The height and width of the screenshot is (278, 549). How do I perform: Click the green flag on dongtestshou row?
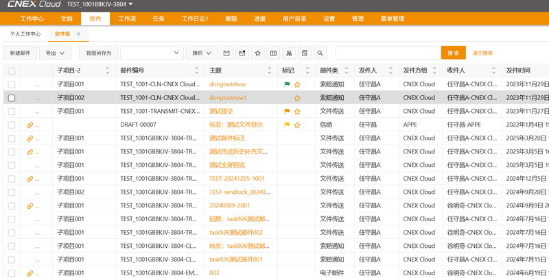[288, 84]
